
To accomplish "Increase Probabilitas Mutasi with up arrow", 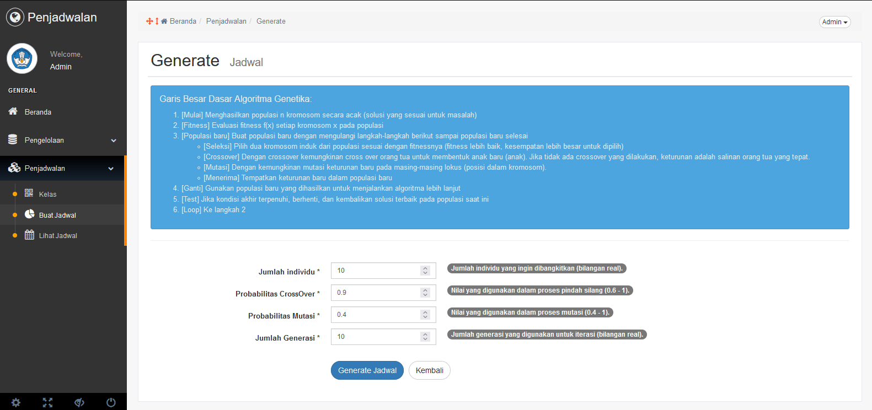I will 425,312.
